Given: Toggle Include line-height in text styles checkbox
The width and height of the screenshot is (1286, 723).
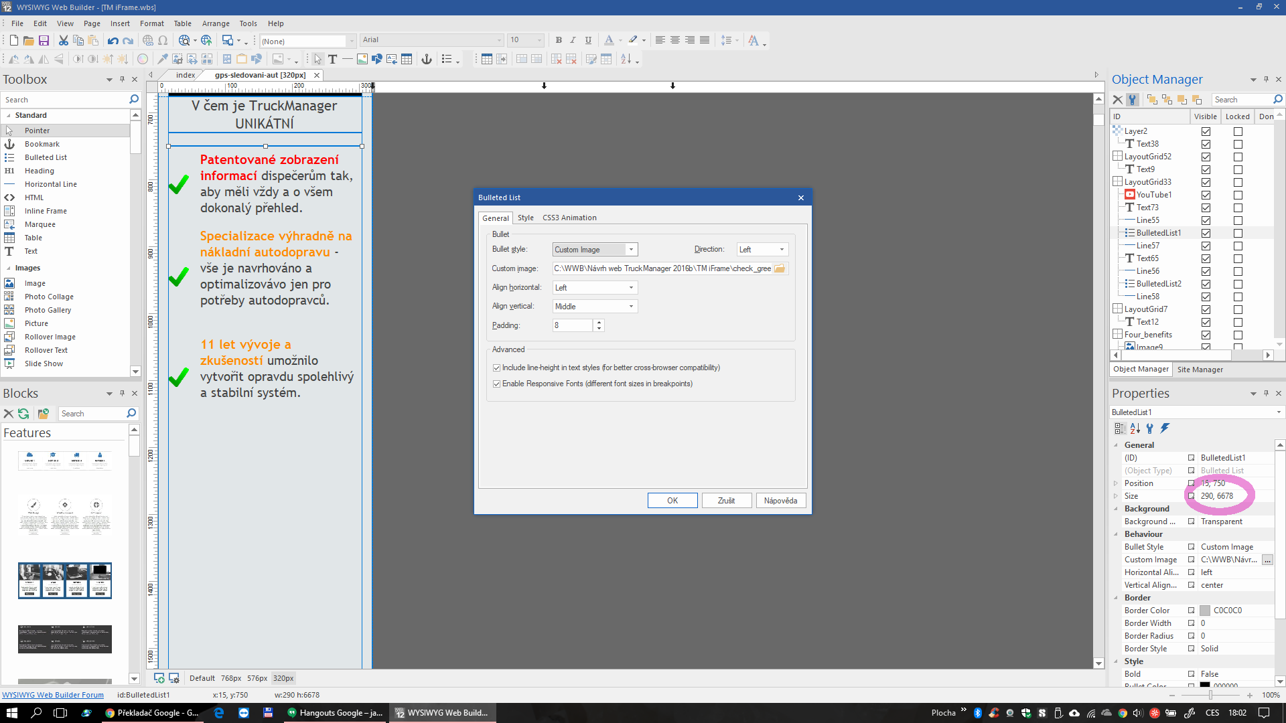Looking at the screenshot, I should coord(496,368).
